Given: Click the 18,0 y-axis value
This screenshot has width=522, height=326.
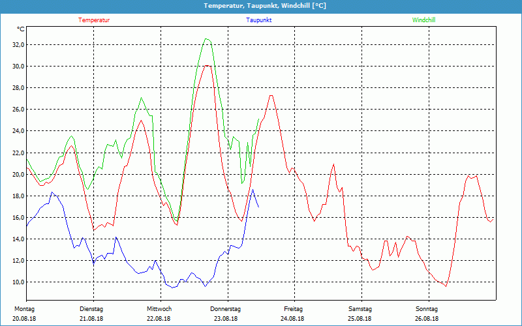Looking at the screenshot, I should (x=18, y=196).
